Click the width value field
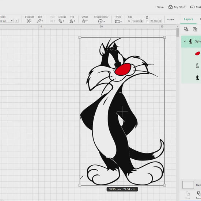Image resolution: width=201 pixels, height=201 pixels. coord(136,21)
